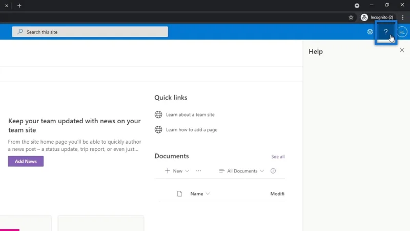This screenshot has height=231, width=410.
Task: Minimize the browser window
Action: [x=372, y=5]
